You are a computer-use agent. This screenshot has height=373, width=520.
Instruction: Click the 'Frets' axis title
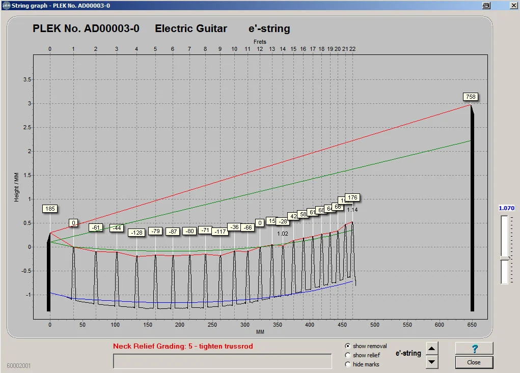click(260, 42)
